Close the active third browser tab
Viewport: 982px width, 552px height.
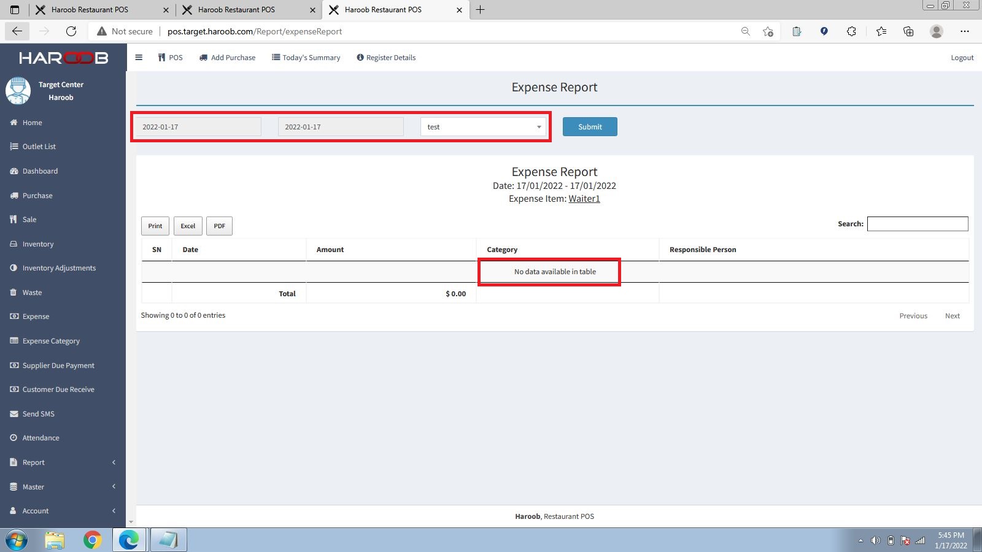click(459, 10)
